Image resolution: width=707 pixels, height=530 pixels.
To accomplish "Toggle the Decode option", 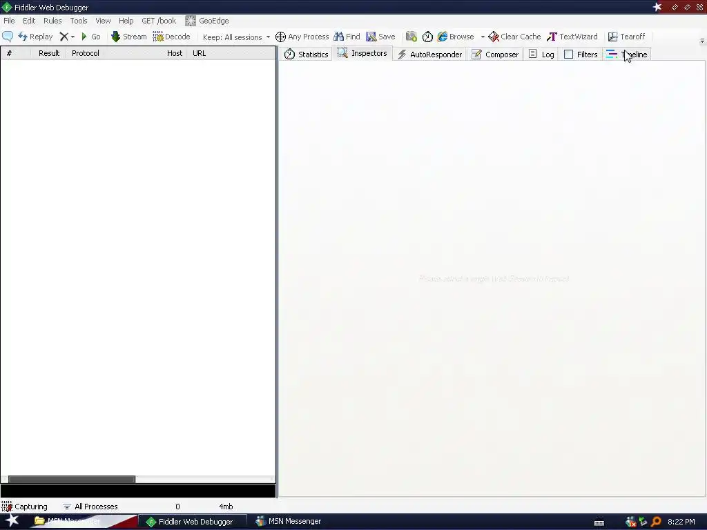I will [x=171, y=37].
